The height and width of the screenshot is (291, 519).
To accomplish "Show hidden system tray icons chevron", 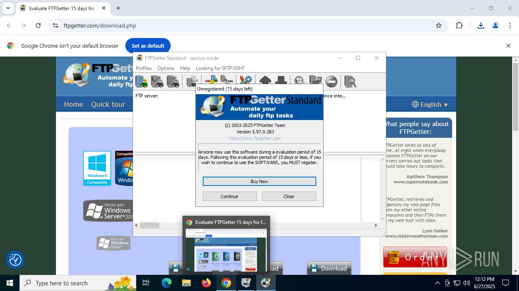I will (x=437, y=283).
